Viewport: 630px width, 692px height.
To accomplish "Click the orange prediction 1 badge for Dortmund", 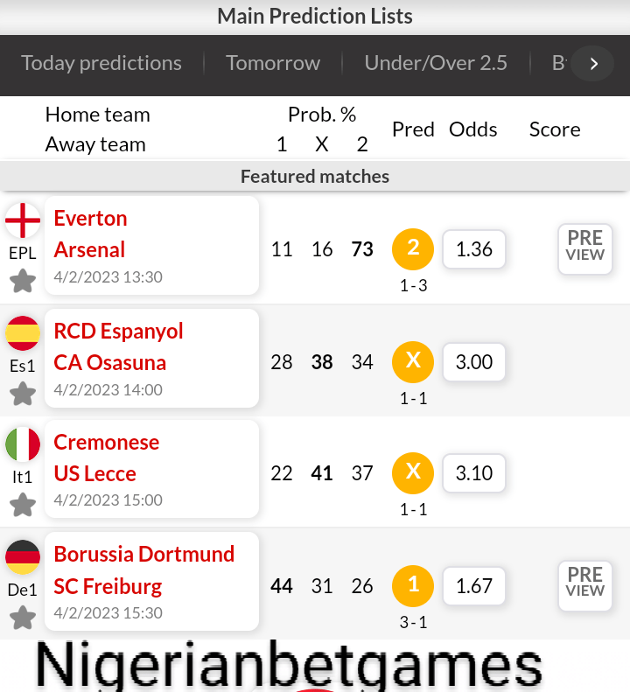I will click(414, 585).
